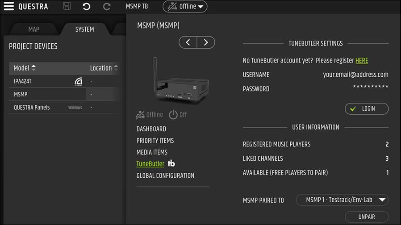Go to previous device with left arrow
The image size is (401, 225).
click(188, 42)
